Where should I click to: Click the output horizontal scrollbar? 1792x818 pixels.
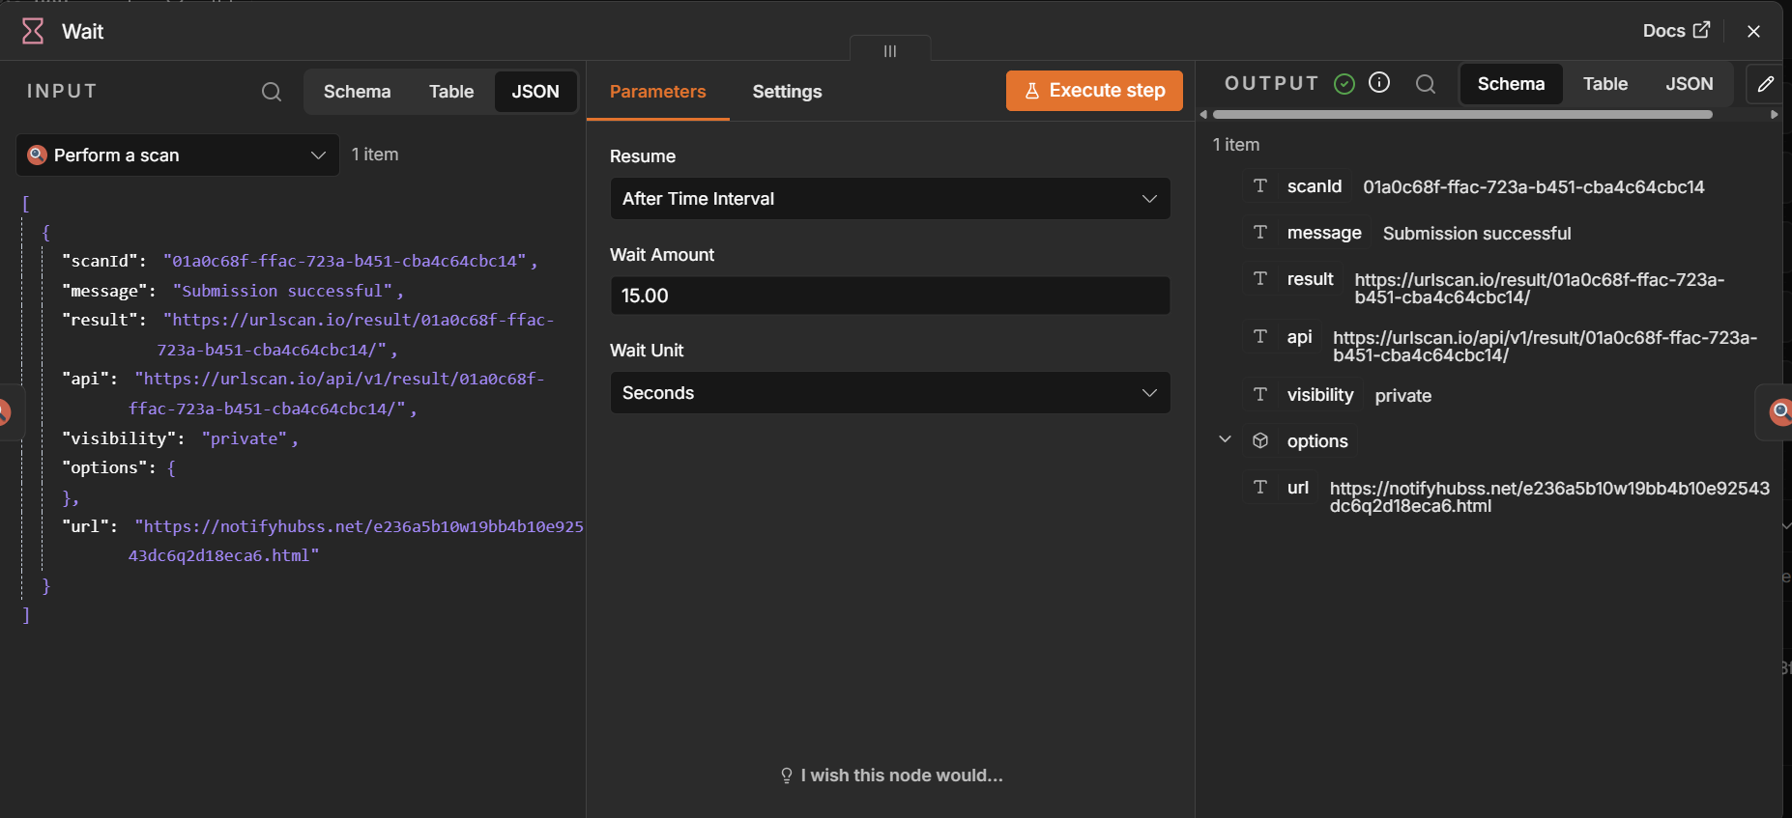click(x=1461, y=114)
